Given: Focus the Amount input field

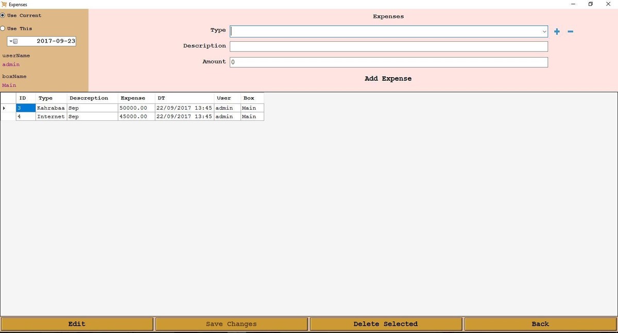Looking at the screenshot, I should [389, 62].
